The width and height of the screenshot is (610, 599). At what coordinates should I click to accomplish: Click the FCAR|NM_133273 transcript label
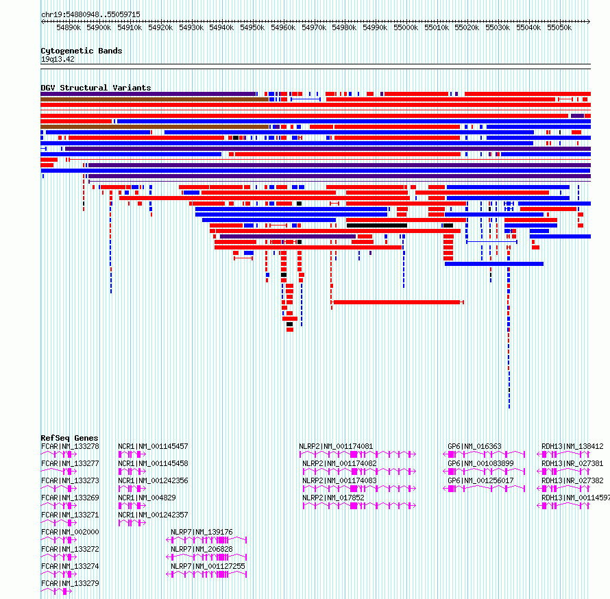pos(70,480)
